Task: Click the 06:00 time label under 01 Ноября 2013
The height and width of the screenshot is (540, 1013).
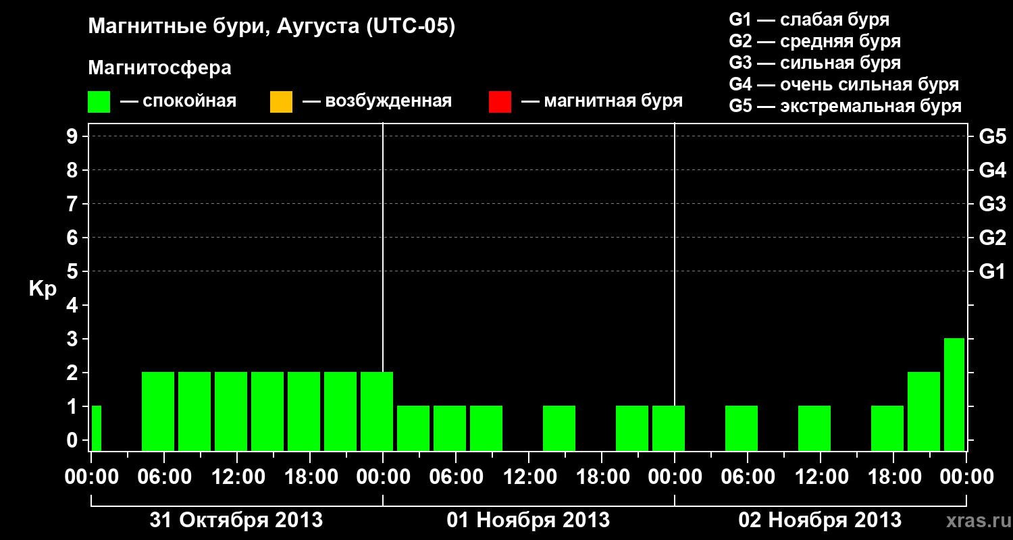Action: coord(455,477)
